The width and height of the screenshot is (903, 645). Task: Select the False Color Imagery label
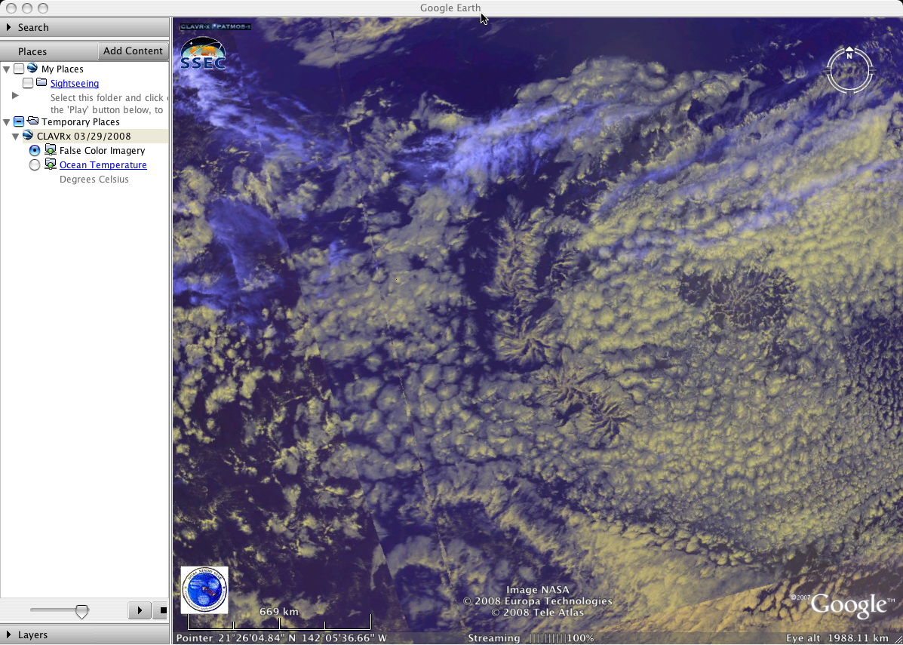(102, 150)
